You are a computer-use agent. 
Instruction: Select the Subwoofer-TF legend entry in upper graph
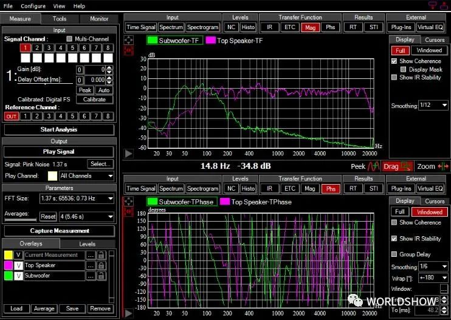click(174, 41)
